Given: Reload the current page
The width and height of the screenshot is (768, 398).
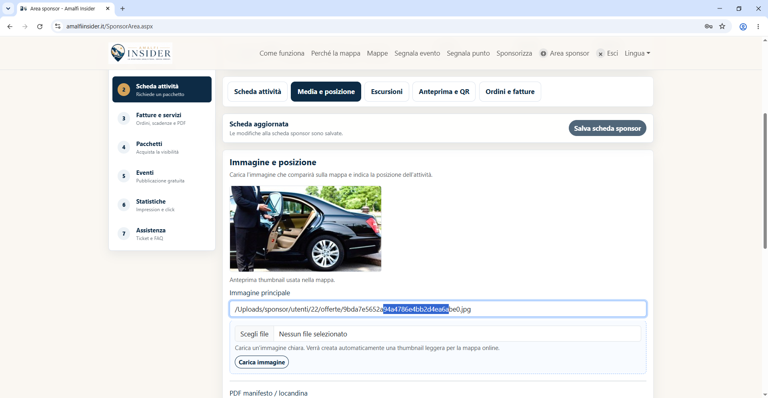Looking at the screenshot, I should (40, 26).
